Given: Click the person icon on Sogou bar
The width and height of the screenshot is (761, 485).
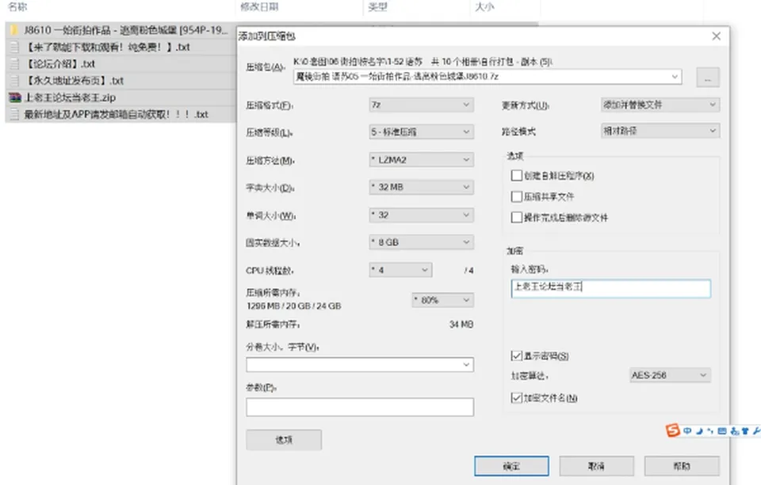Looking at the screenshot, I should pos(734,430).
